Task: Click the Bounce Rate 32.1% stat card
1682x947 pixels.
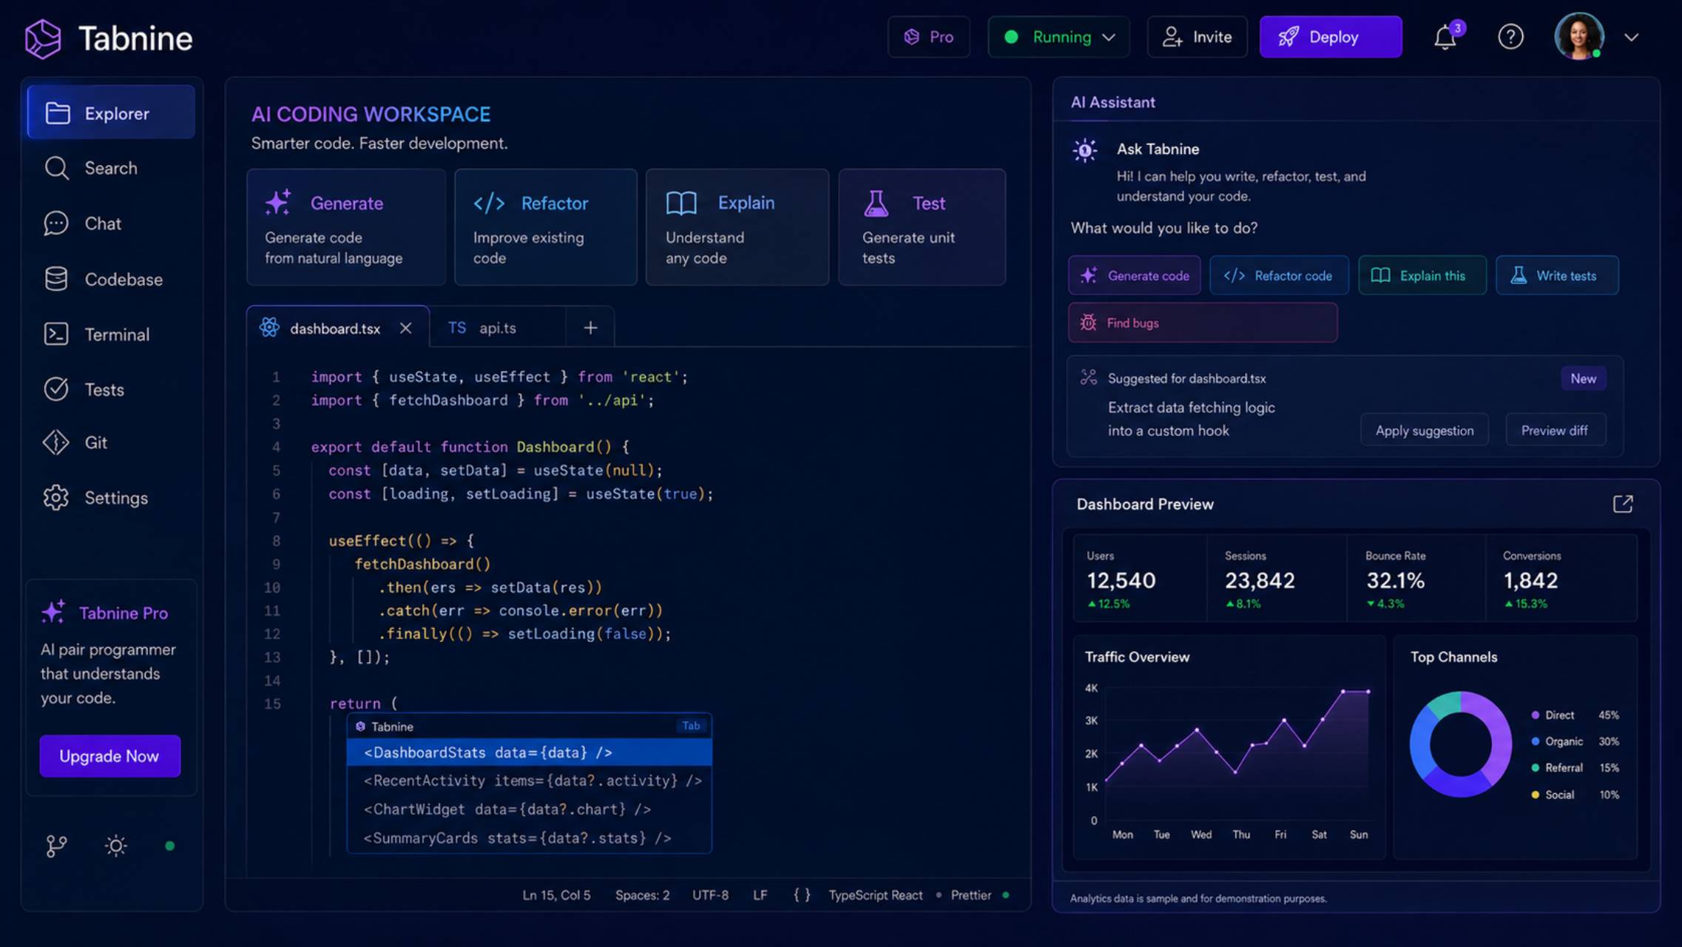Action: click(x=1416, y=579)
